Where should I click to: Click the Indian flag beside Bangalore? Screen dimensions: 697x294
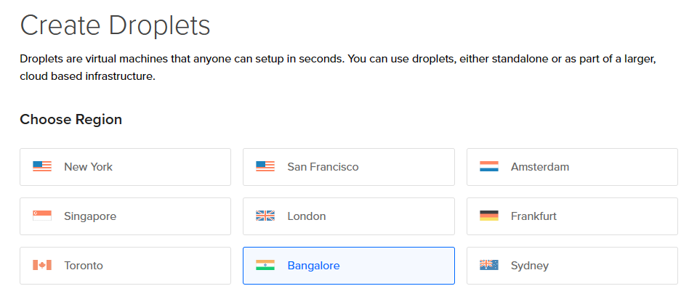click(x=265, y=266)
